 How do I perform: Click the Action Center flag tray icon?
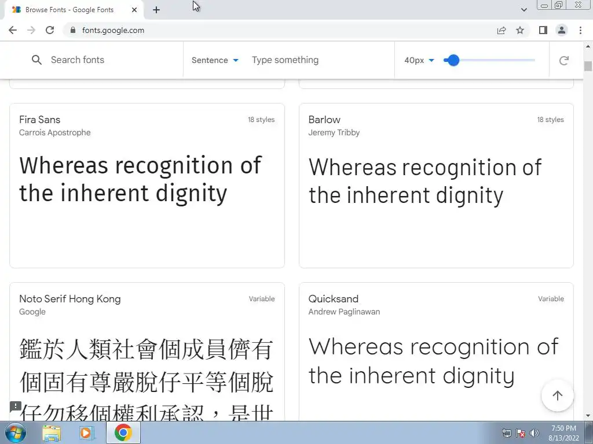click(521, 433)
